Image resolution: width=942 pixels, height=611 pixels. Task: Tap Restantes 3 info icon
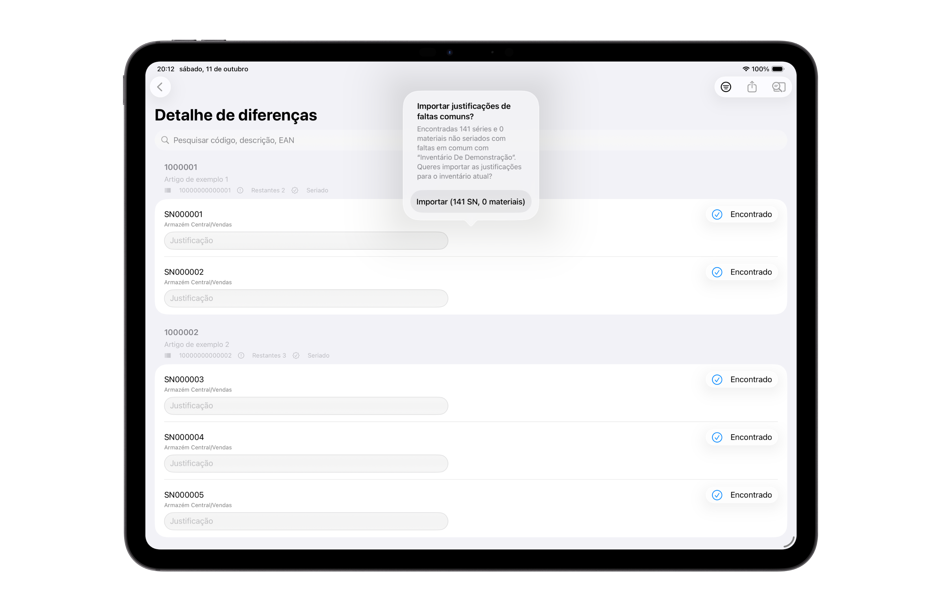tap(241, 356)
